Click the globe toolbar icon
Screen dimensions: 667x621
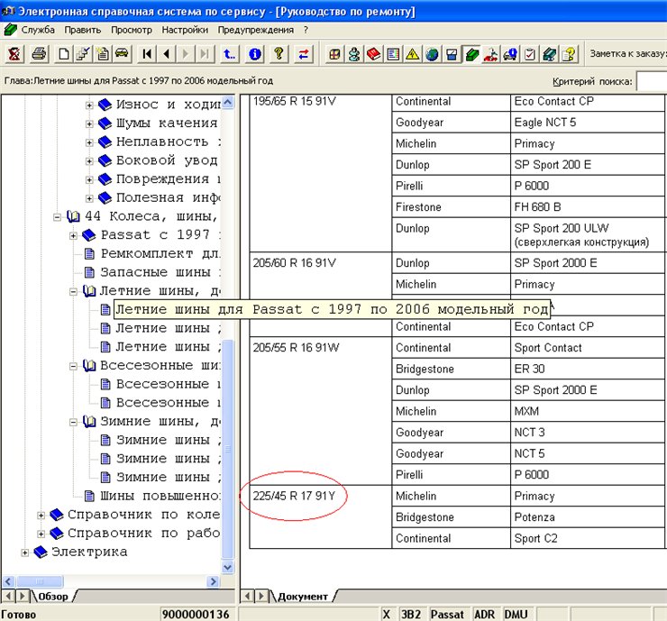[432, 54]
